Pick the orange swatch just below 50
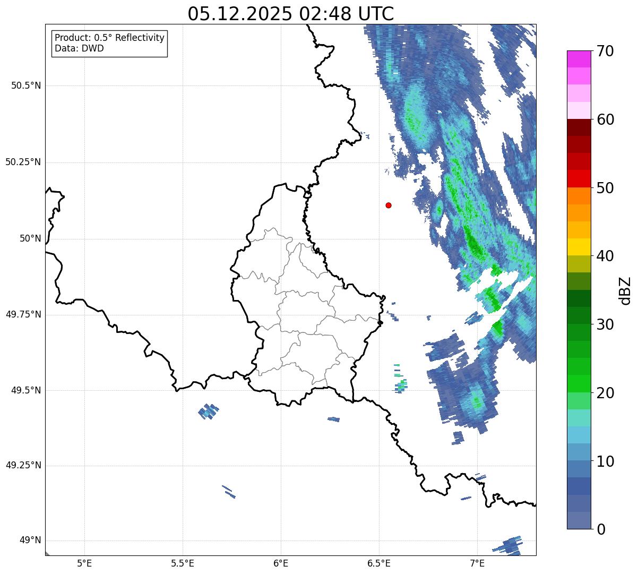 [x=579, y=196]
